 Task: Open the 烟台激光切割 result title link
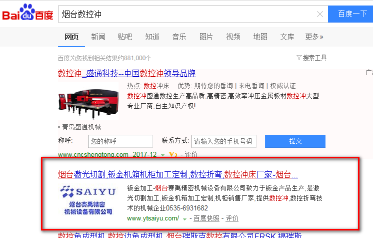point(177,175)
